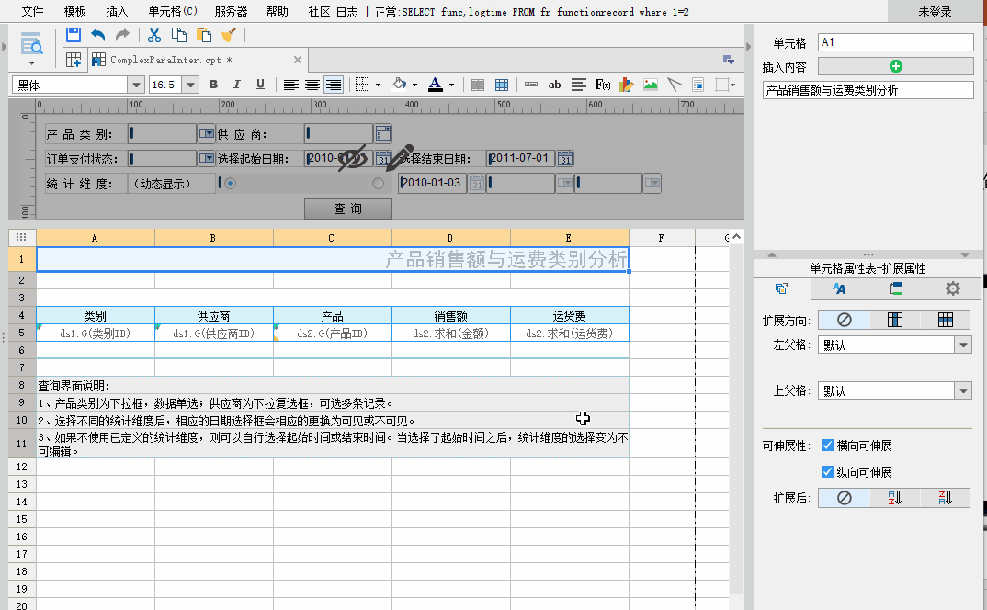Center align cell text
Viewport: 987px width, 610px height.
[x=312, y=85]
